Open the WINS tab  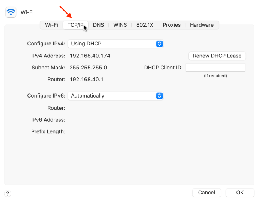(x=120, y=25)
